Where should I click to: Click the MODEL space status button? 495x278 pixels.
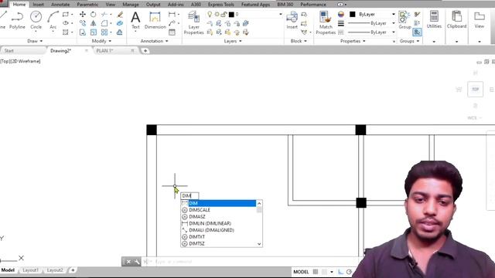click(x=301, y=272)
